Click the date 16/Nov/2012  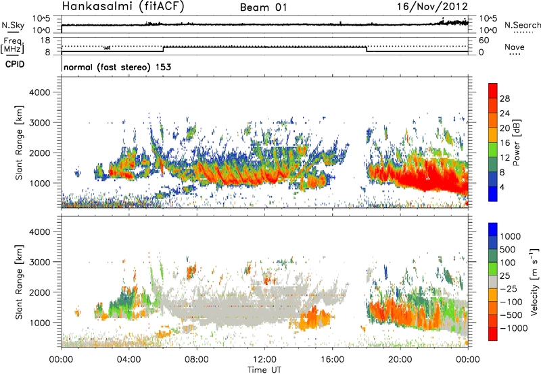[432, 7]
